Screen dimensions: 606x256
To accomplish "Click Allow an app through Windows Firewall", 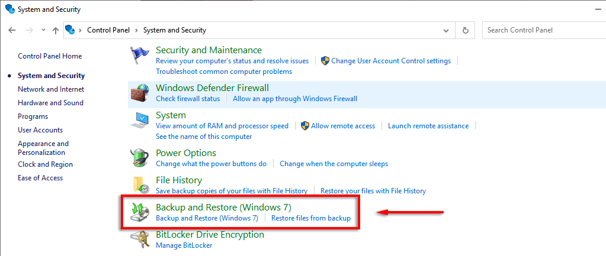I will coord(295,99).
